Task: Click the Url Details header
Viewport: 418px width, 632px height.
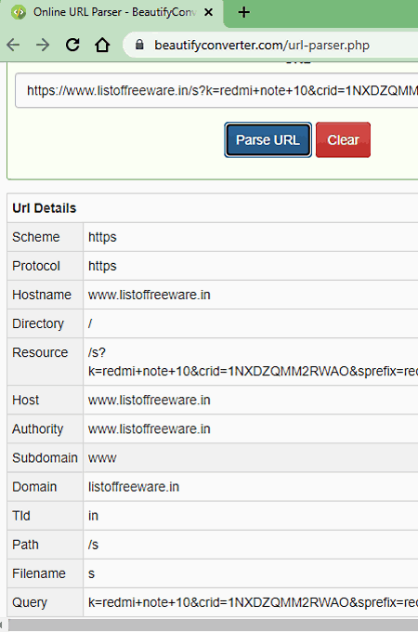Action: click(x=45, y=208)
